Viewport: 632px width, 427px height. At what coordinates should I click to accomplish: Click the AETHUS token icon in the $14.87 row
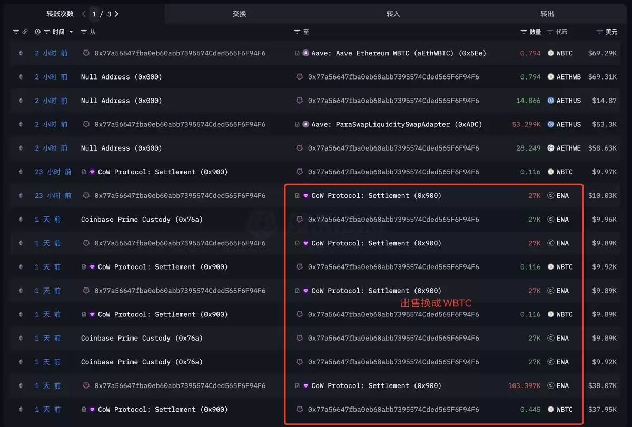point(551,101)
